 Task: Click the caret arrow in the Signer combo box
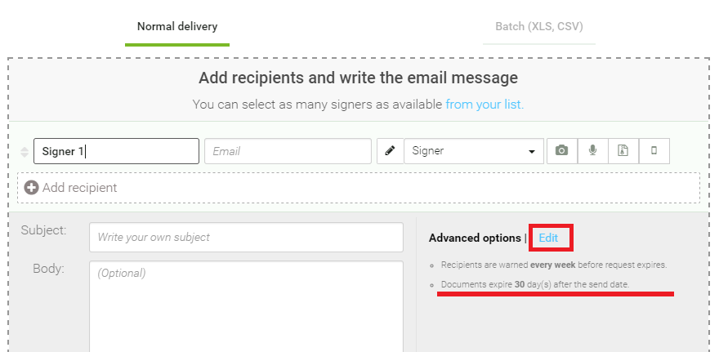pos(532,152)
